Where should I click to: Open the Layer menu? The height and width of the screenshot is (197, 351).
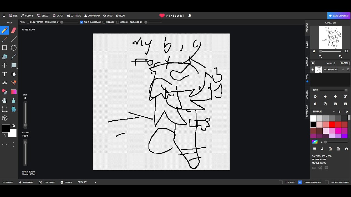pyautogui.click(x=58, y=16)
